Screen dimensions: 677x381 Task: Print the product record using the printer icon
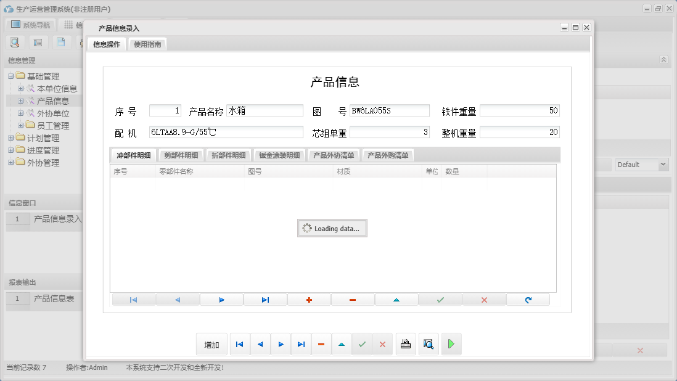coord(406,344)
